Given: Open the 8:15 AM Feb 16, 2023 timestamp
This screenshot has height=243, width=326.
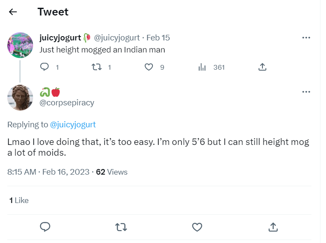Looking at the screenshot, I should (x=48, y=172).
